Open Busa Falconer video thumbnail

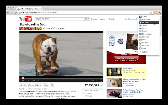114,93
